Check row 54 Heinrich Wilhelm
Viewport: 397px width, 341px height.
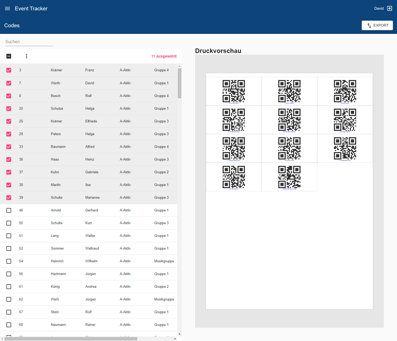9,261
